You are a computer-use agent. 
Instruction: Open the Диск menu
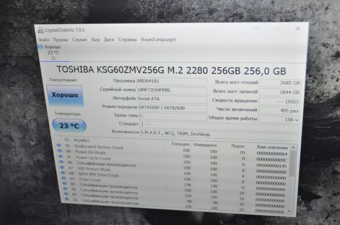109,40
